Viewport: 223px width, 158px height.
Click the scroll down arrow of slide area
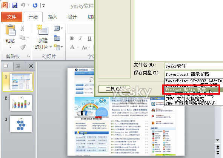click(x=218, y=140)
